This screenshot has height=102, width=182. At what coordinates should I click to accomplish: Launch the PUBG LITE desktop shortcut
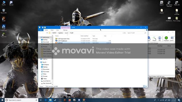pyautogui.click(x=177, y=3)
